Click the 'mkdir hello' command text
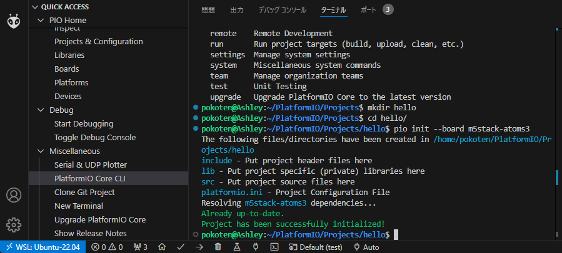 391,108
